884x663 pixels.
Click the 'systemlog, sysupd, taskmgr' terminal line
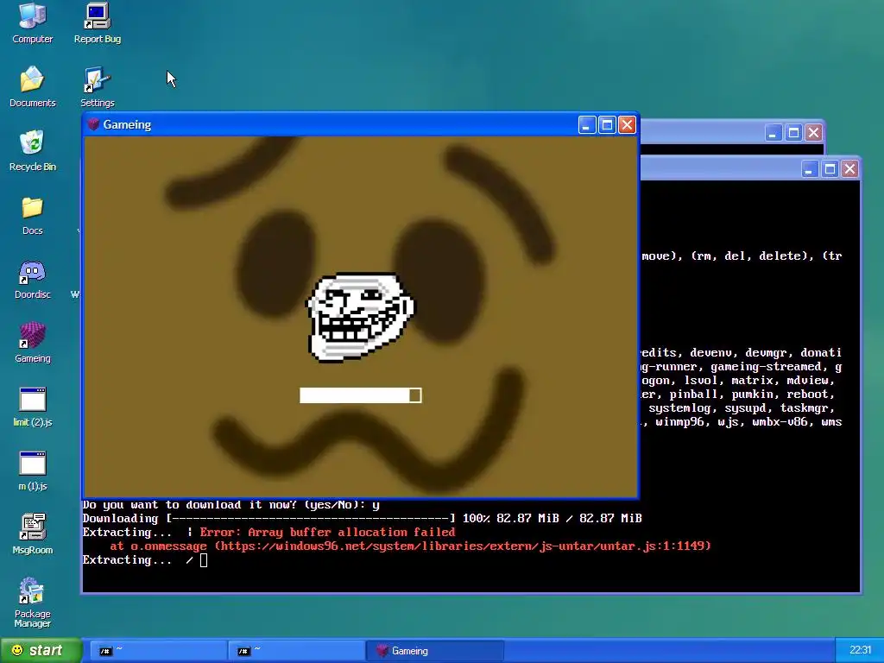(x=742, y=408)
